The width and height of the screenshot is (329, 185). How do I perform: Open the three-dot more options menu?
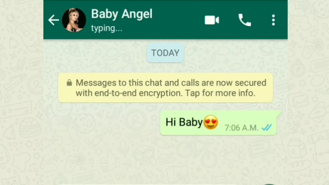273,20
